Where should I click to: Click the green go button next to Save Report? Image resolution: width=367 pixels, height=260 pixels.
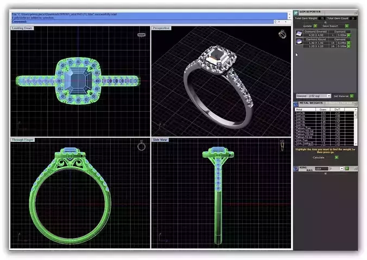click(x=347, y=26)
